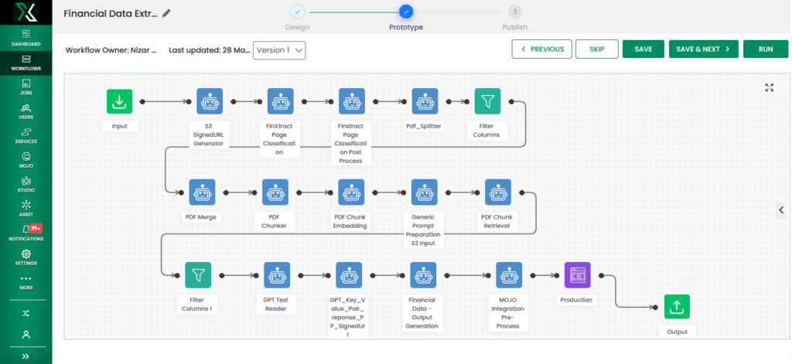Select the GPT_Key_Value_Pair response node
Image resolution: width=792 pixels, height=364 pixels.
click(x=349, y=275)
